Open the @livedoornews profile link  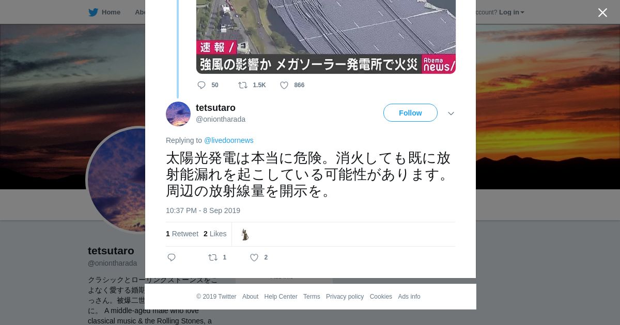(x=228, y=140)
